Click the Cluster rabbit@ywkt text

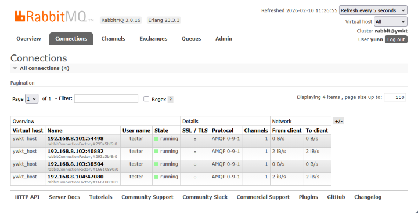(382, 31)
